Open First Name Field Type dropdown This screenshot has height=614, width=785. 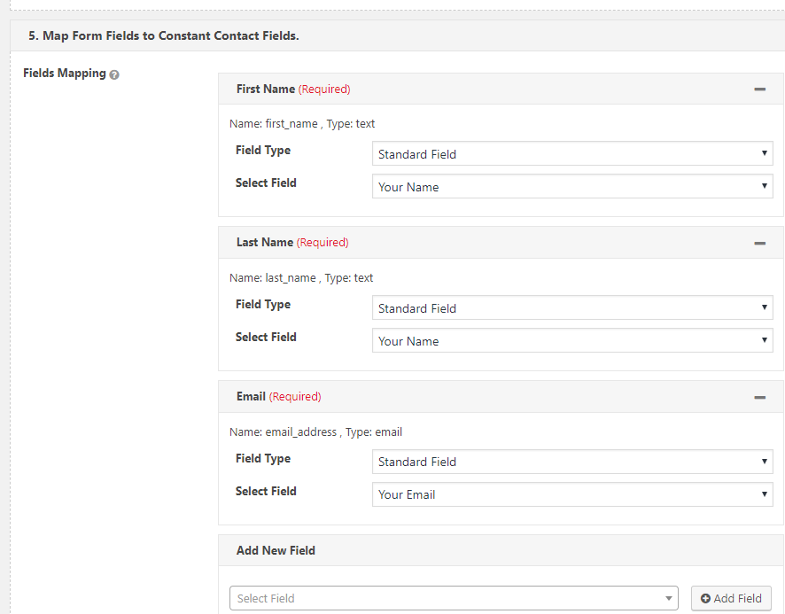tap(572, 153)
